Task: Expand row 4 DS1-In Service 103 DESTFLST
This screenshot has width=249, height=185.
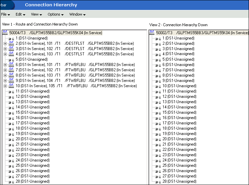Action: coord(5,54)
